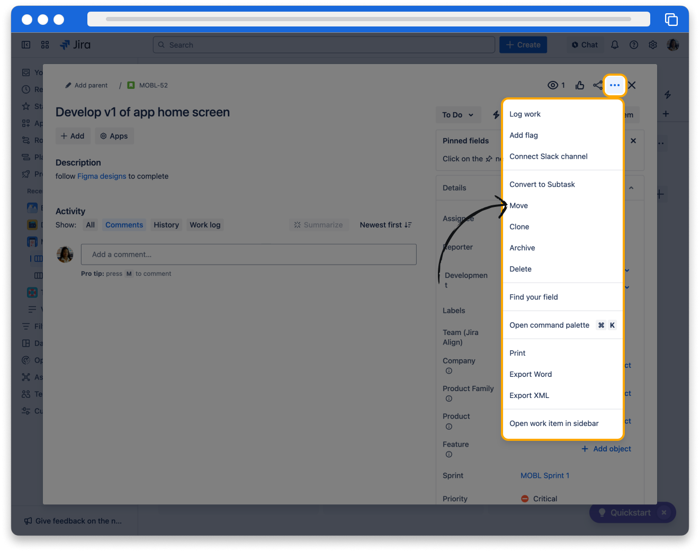Viewport: 700px width, 552px height.
Task: Click the Jira logo
Action: pyautogui.click(x=75, y=45)
